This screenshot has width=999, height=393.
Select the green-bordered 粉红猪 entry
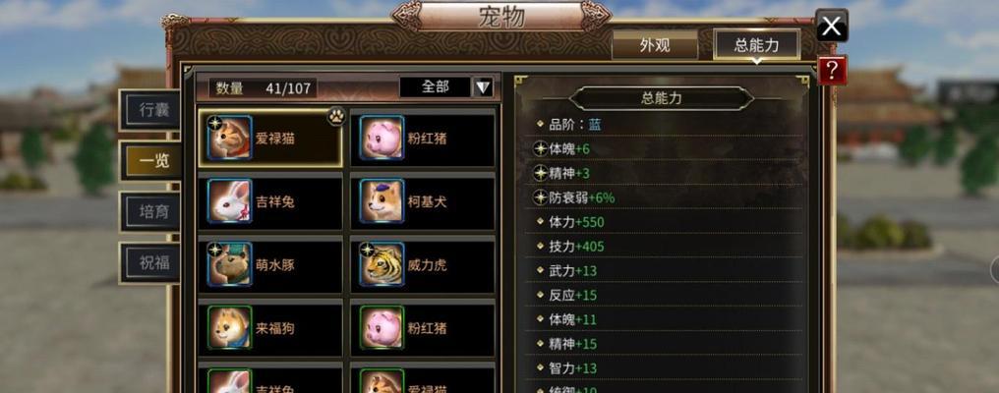(x=423, y=328)
